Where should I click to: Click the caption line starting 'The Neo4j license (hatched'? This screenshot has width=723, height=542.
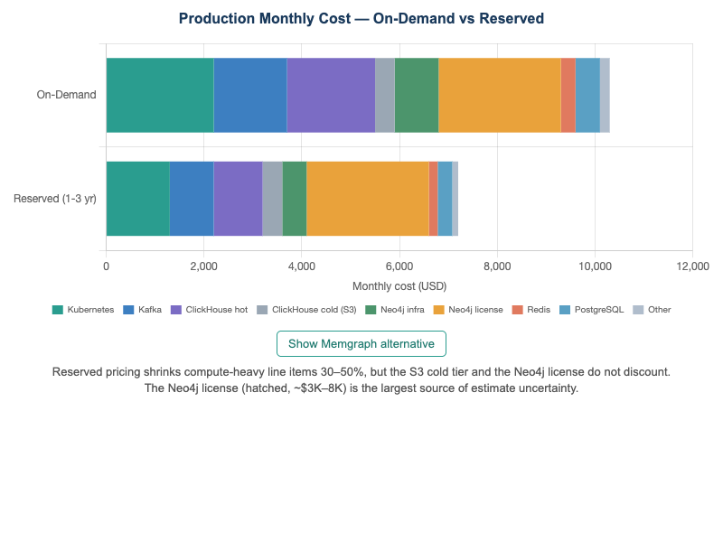coord(361,388)
